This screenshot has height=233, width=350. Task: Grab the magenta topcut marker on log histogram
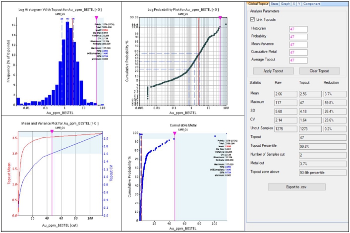(x=96, y=17)
